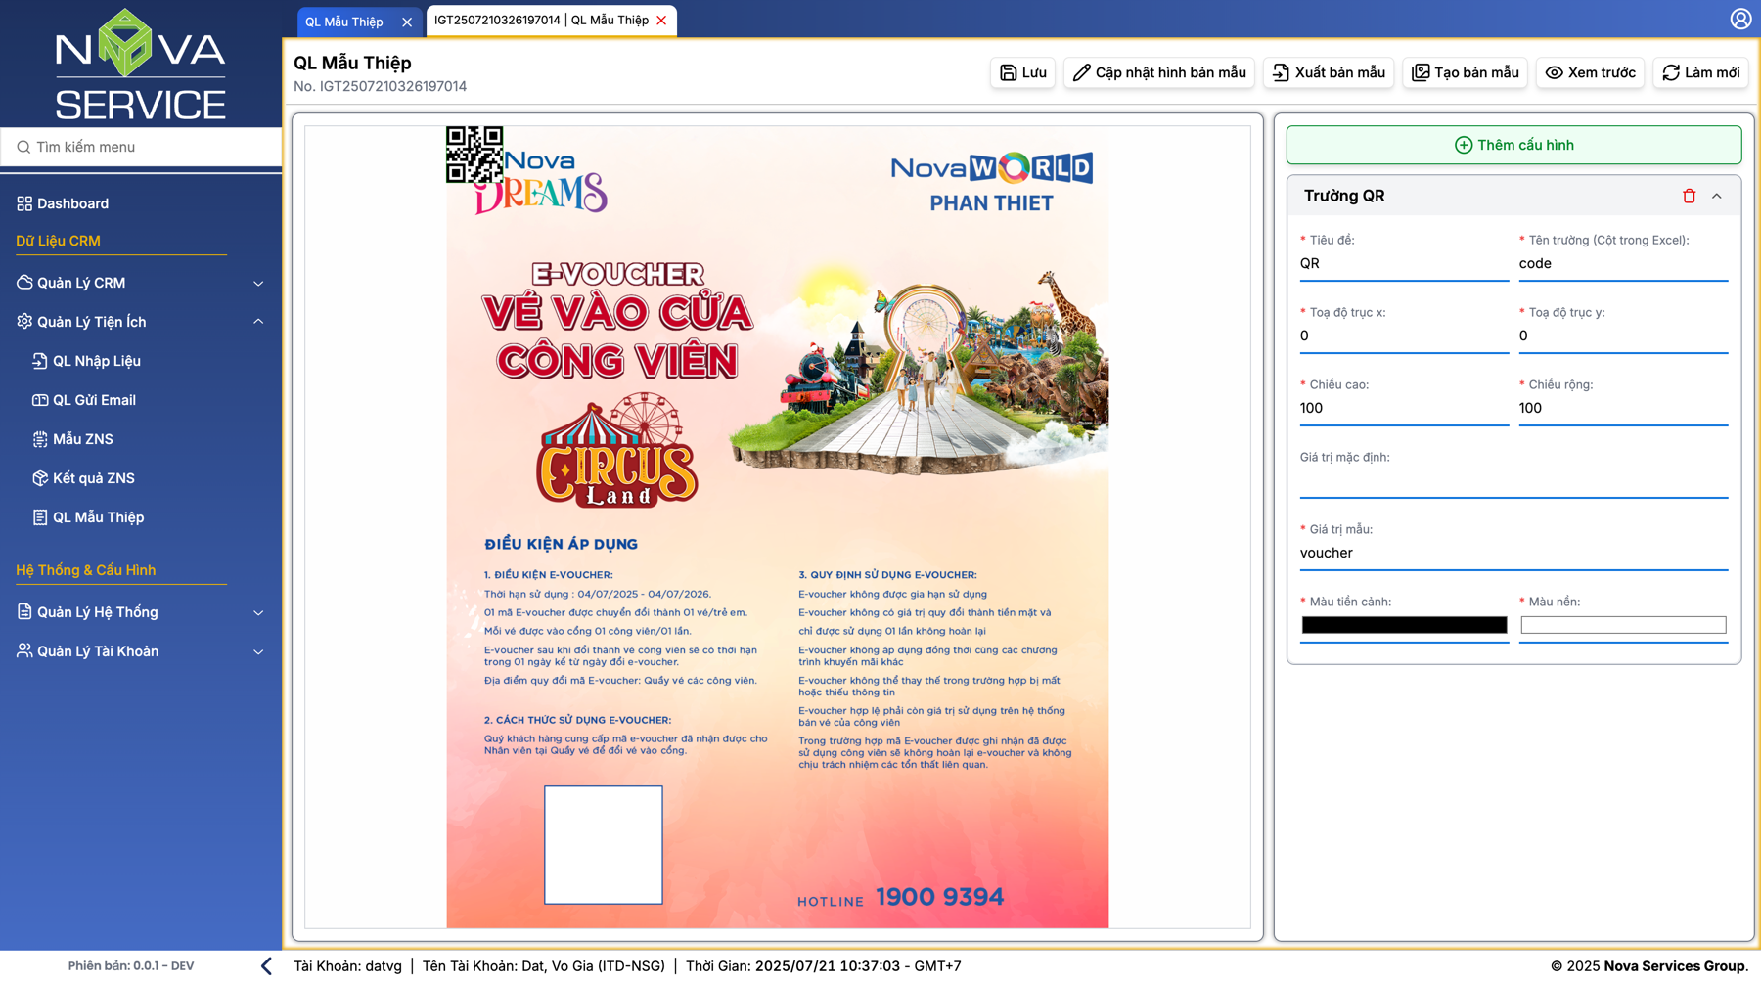
Task: Click the search magnifier icon in menu search
Action: tap(23, 147)
